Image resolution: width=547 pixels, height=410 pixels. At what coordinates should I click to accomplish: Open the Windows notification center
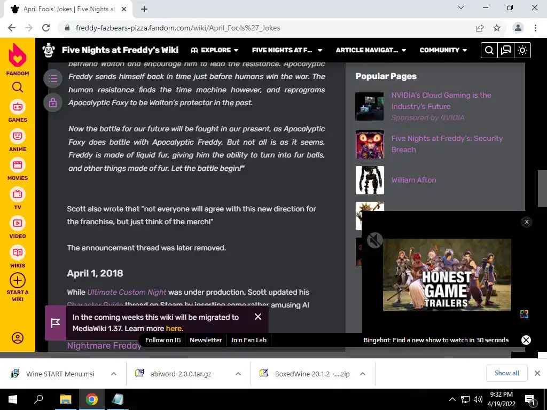point(530,400)
